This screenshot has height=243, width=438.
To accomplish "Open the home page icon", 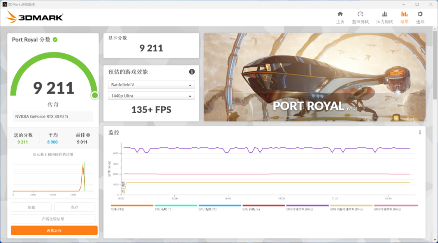I will 340,14.
